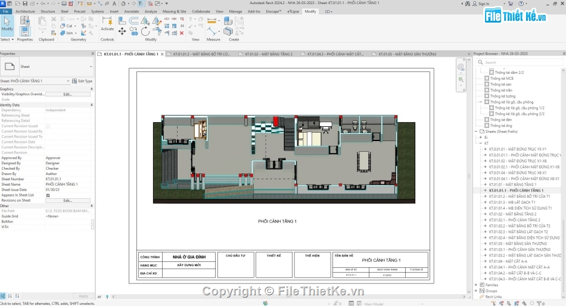Click the Steering Wheels navigation icon
Screen dimensions: 566x306
(461, 67)
